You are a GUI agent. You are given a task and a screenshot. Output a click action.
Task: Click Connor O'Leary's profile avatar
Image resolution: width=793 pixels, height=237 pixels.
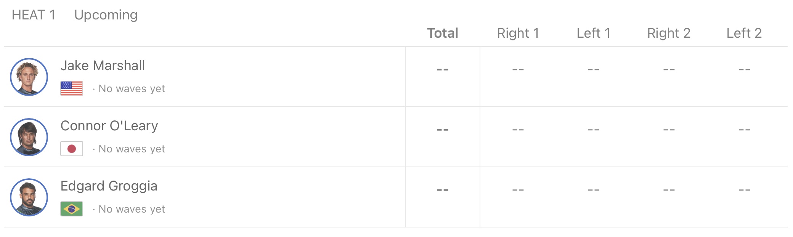[x=29, y=137]
